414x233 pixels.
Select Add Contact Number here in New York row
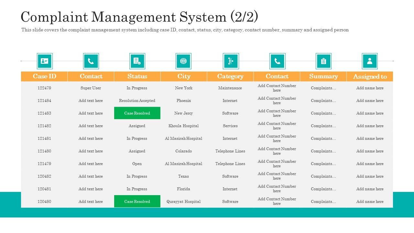click(277, 88)
